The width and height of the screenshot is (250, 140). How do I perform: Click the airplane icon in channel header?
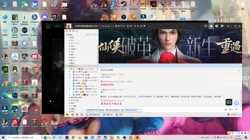tap(138, 26)
